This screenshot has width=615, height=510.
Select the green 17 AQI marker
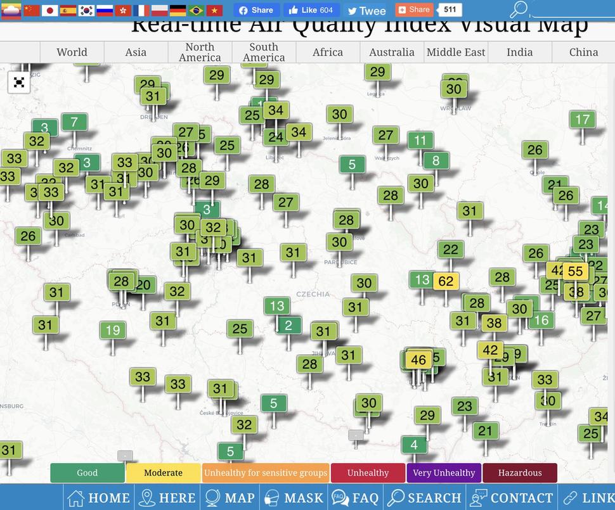(x=583, y=119)
